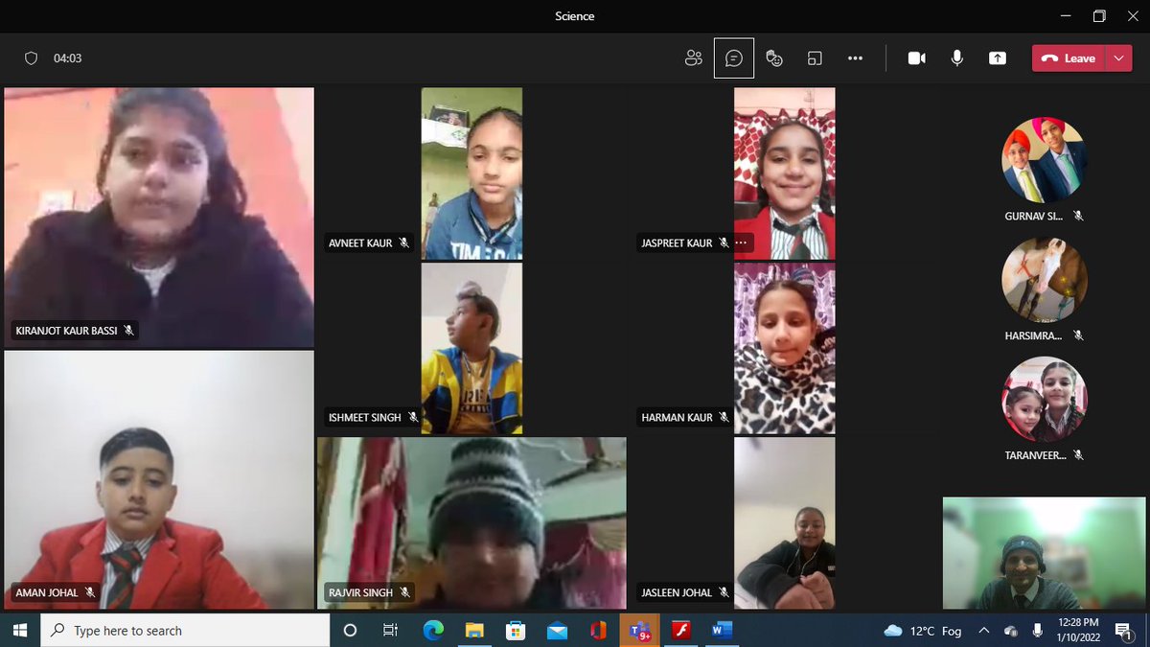Open the clock showing 12:28 PM

point(1080,630)
